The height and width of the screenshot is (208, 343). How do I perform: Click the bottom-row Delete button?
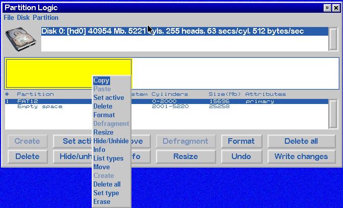click(28, 157)
